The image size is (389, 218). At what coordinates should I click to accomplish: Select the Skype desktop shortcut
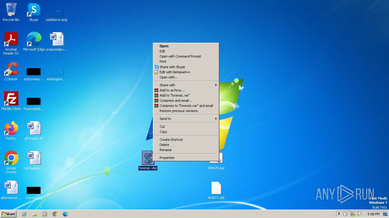coord(33,12)
